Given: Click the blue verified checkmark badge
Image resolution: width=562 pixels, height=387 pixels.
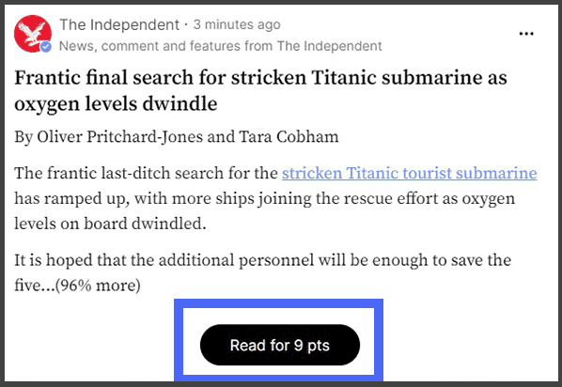Looking at the screenshot, I should (x=45, y=47).
